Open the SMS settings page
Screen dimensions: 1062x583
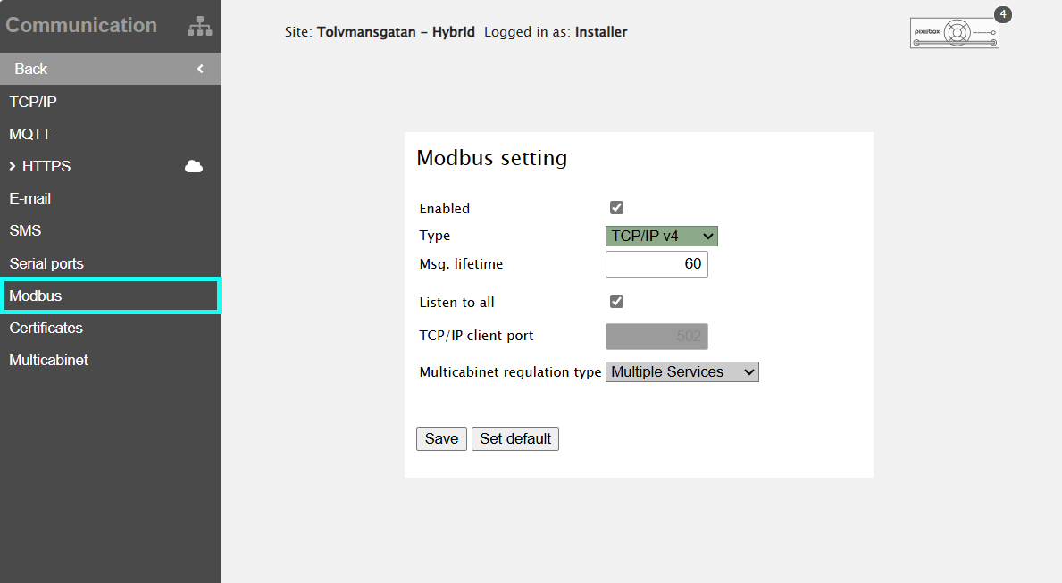(x=111, y=231)
